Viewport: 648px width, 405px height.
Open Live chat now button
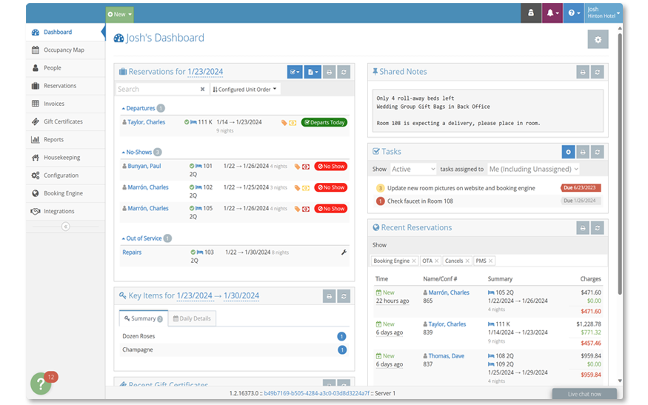click(x=584, y=394)
